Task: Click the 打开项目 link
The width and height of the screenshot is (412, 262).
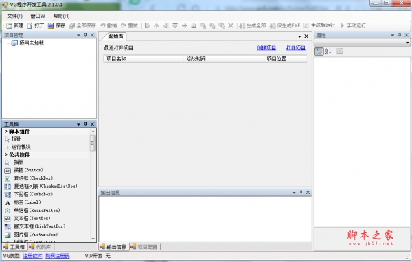Action: (x=296, y=48)
